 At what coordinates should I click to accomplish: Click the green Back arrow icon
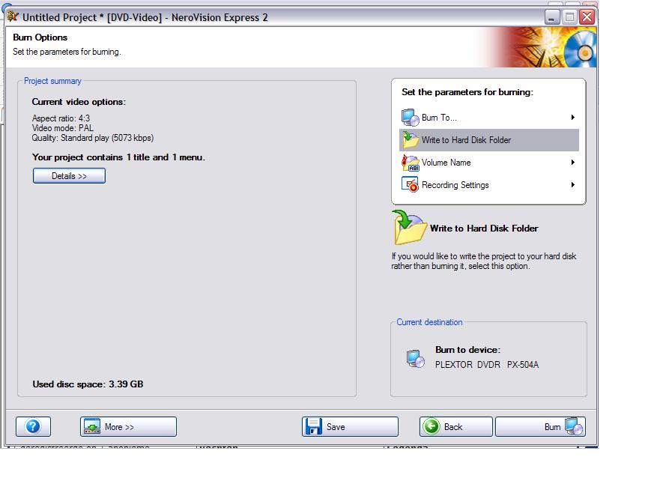(432, 426)
